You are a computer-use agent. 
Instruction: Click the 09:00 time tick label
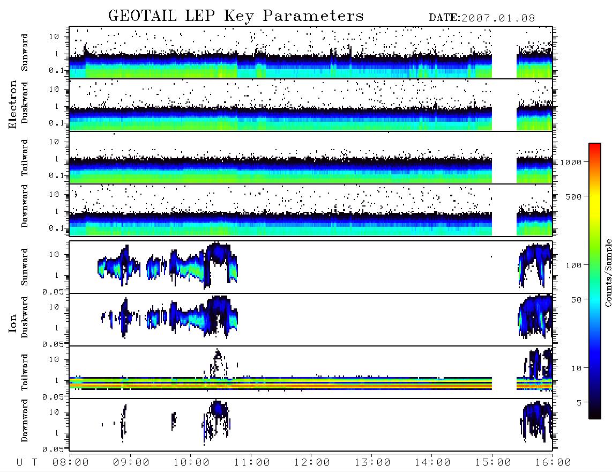tap(131, 462)
